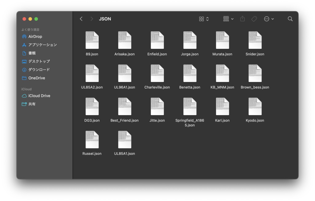This screenshot has width=315, height=201.
Task: Select the Karl.json file icon
Action: pyautogui.click(x=222, y=106)
